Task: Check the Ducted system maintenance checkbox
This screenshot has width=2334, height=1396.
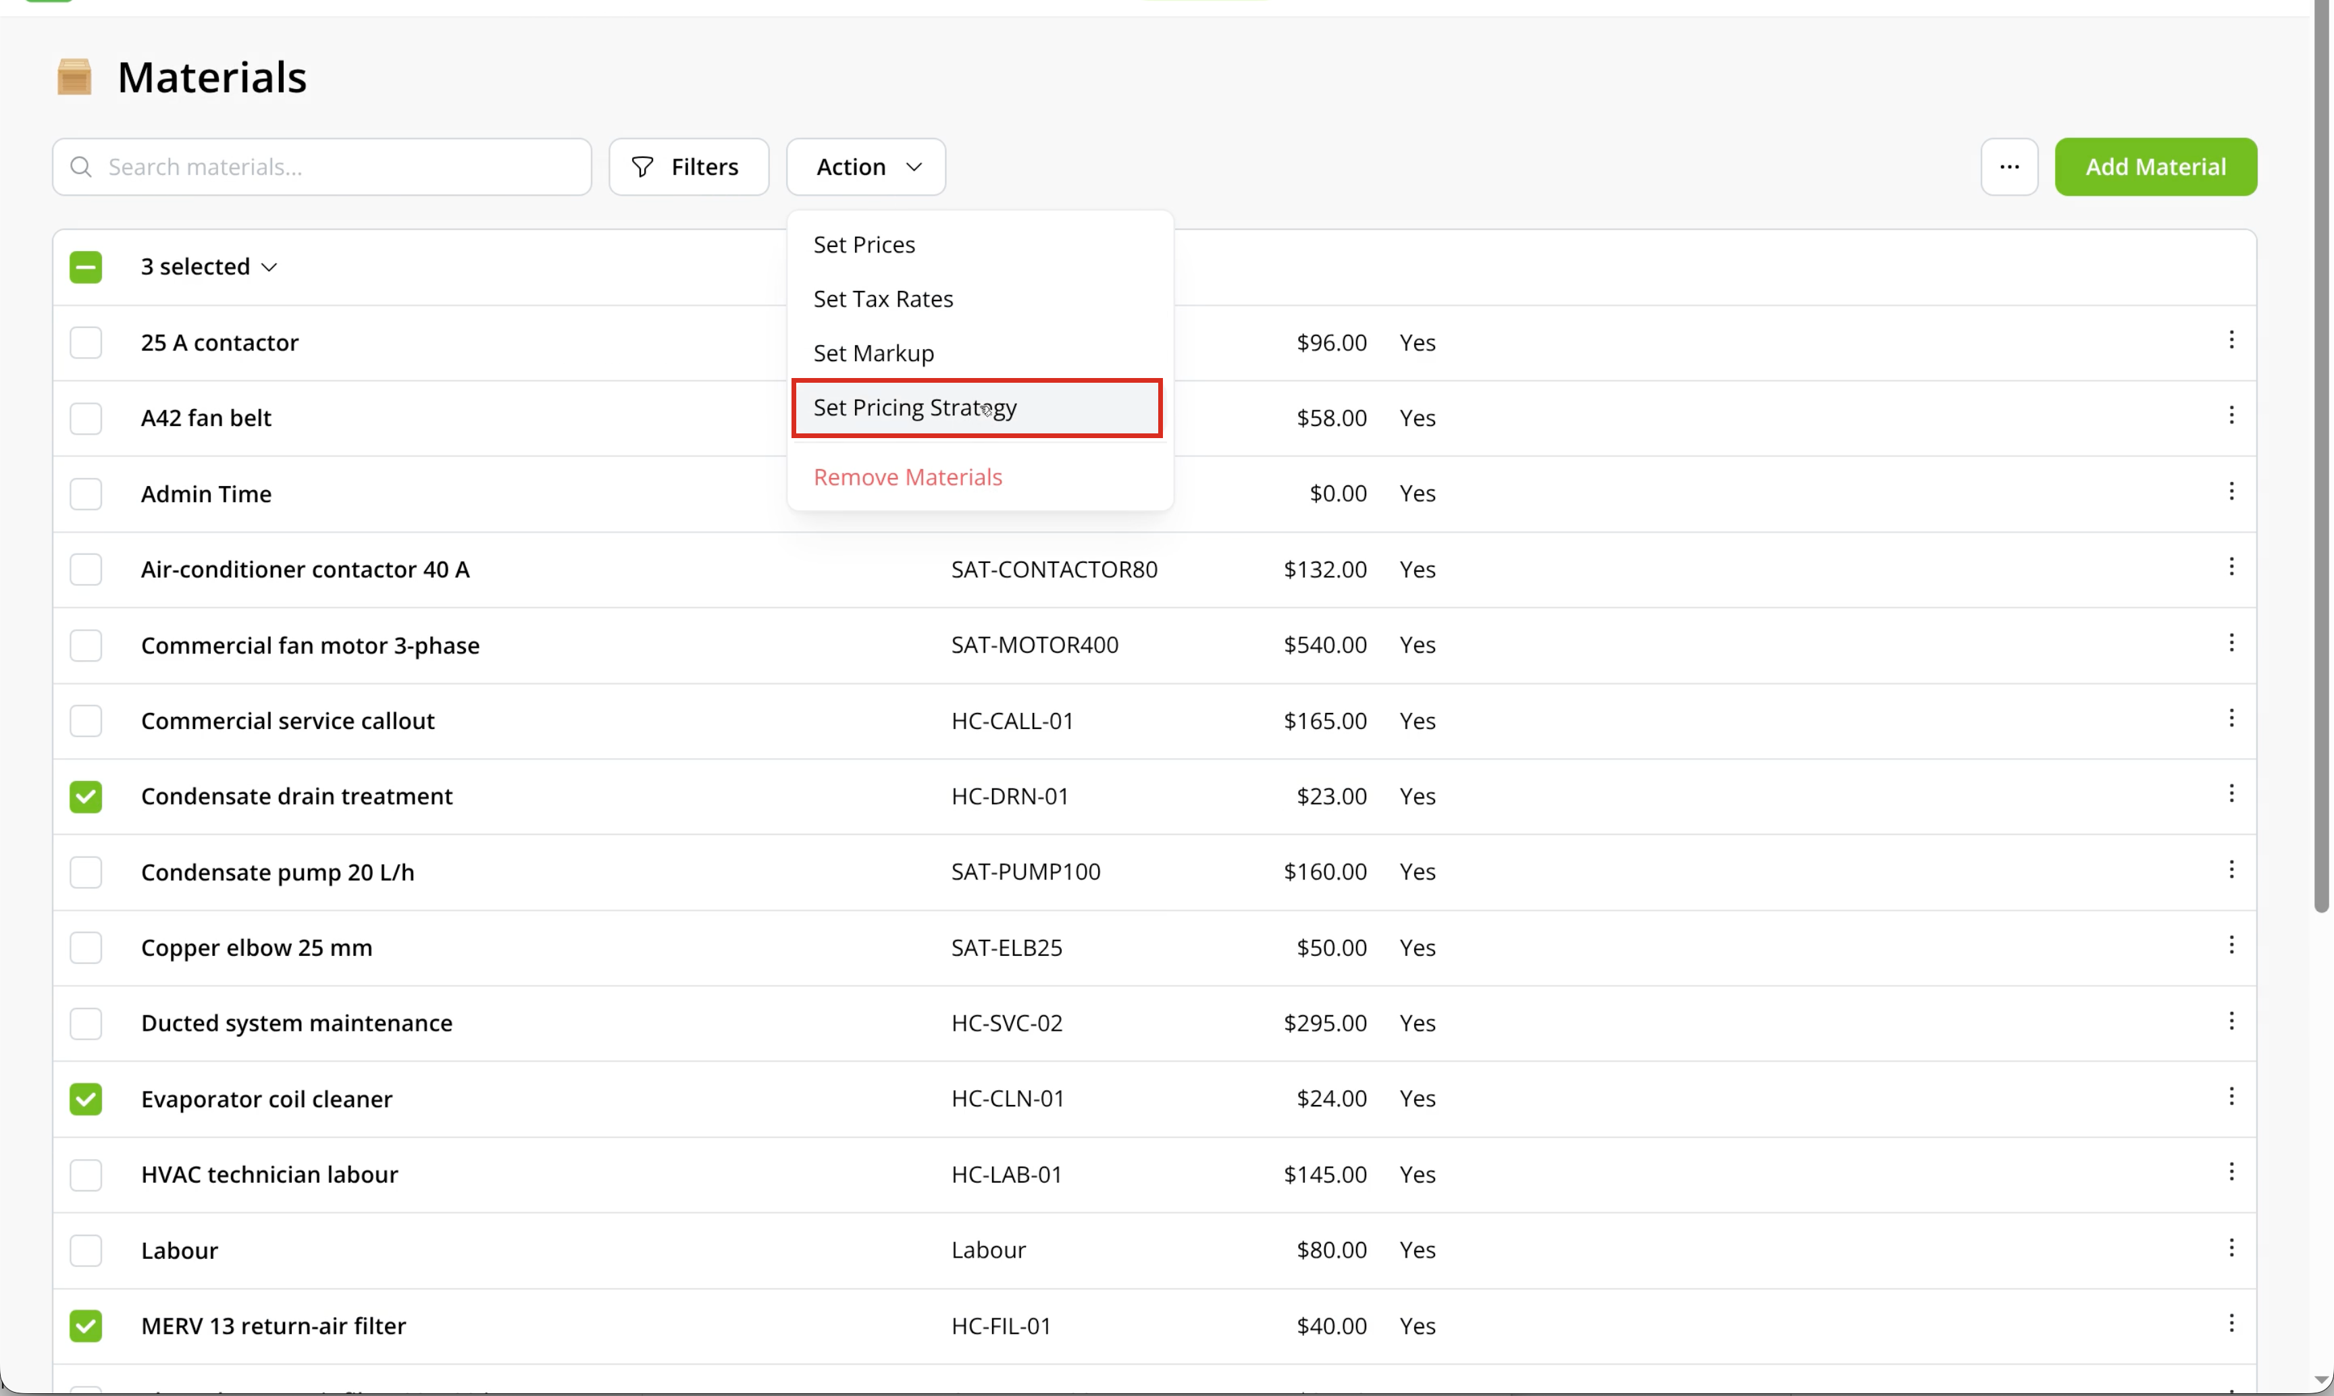Action: pos(86,1023)
